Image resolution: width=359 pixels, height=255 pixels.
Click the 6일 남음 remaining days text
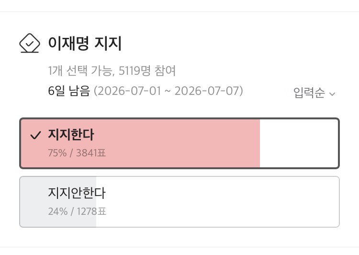68,91
